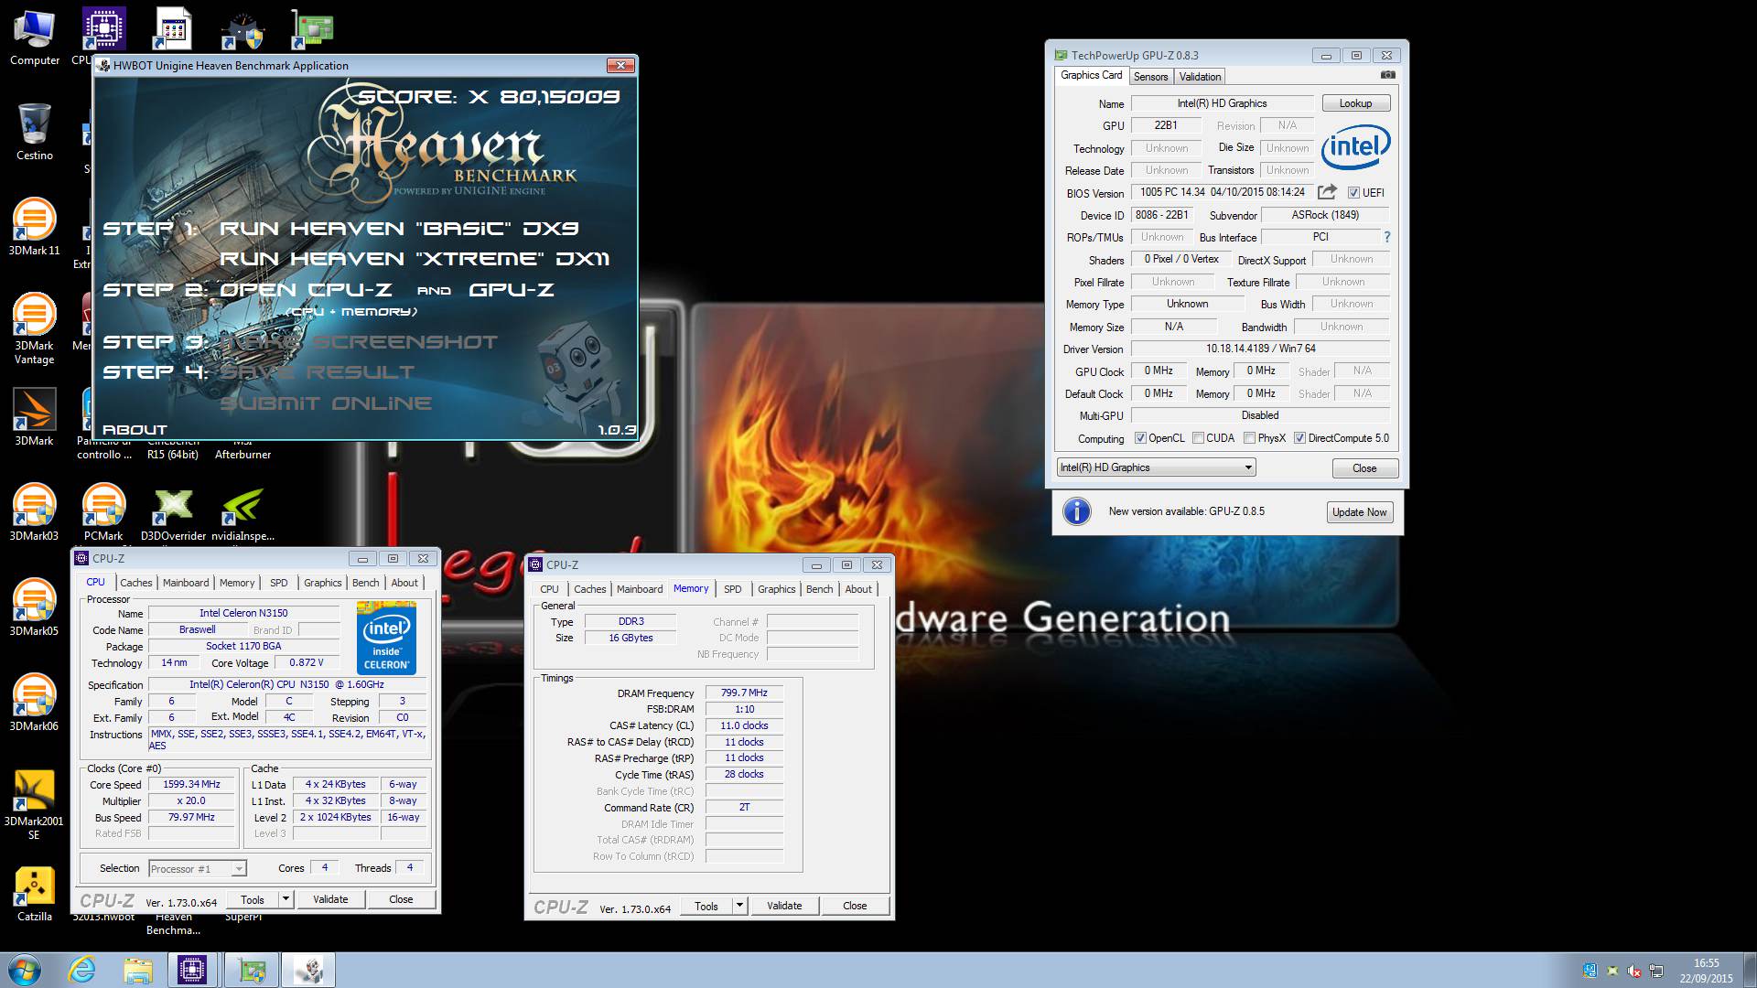Image resolution: width=1757 pixels, height=988 pixels.
Task: Click the Core Speed value 1599.34 MHz
Action: (x=191, y=784)
